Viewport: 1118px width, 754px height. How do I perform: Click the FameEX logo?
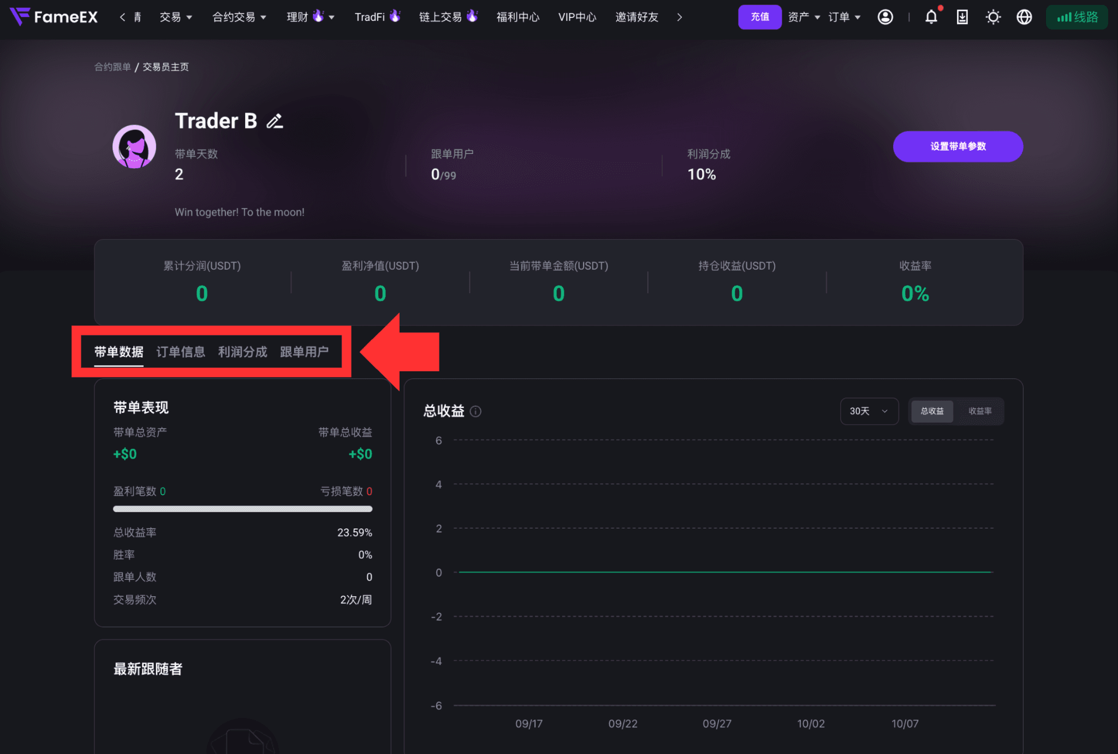pos(53,17)
